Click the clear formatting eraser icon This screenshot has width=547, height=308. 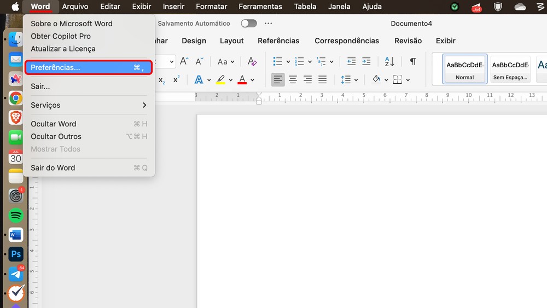(252, 61)
